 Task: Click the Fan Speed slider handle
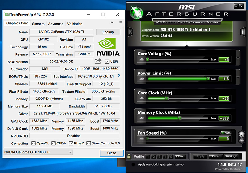coord(148,139)
